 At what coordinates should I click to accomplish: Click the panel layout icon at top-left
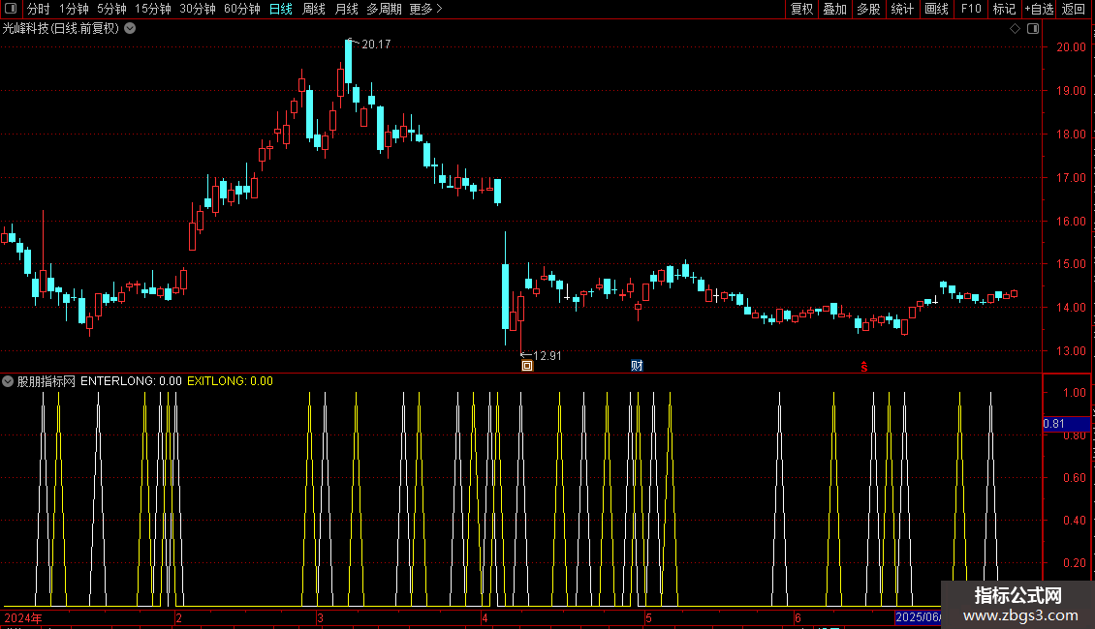tap(11, 9)
